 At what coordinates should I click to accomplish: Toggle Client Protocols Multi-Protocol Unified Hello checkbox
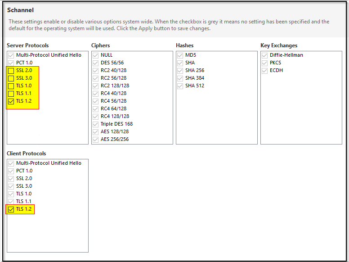(x=11, y=163)
